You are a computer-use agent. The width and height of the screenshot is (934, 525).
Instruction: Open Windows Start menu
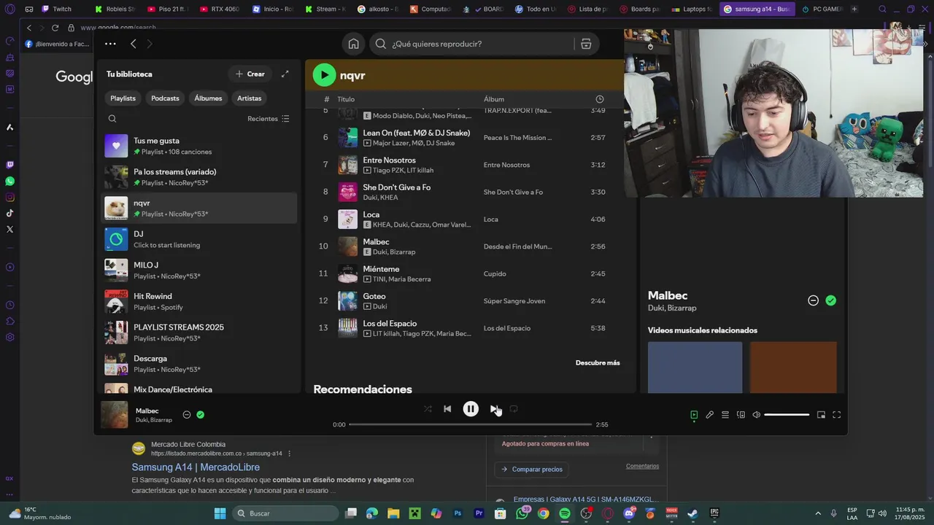pos(220,513)
